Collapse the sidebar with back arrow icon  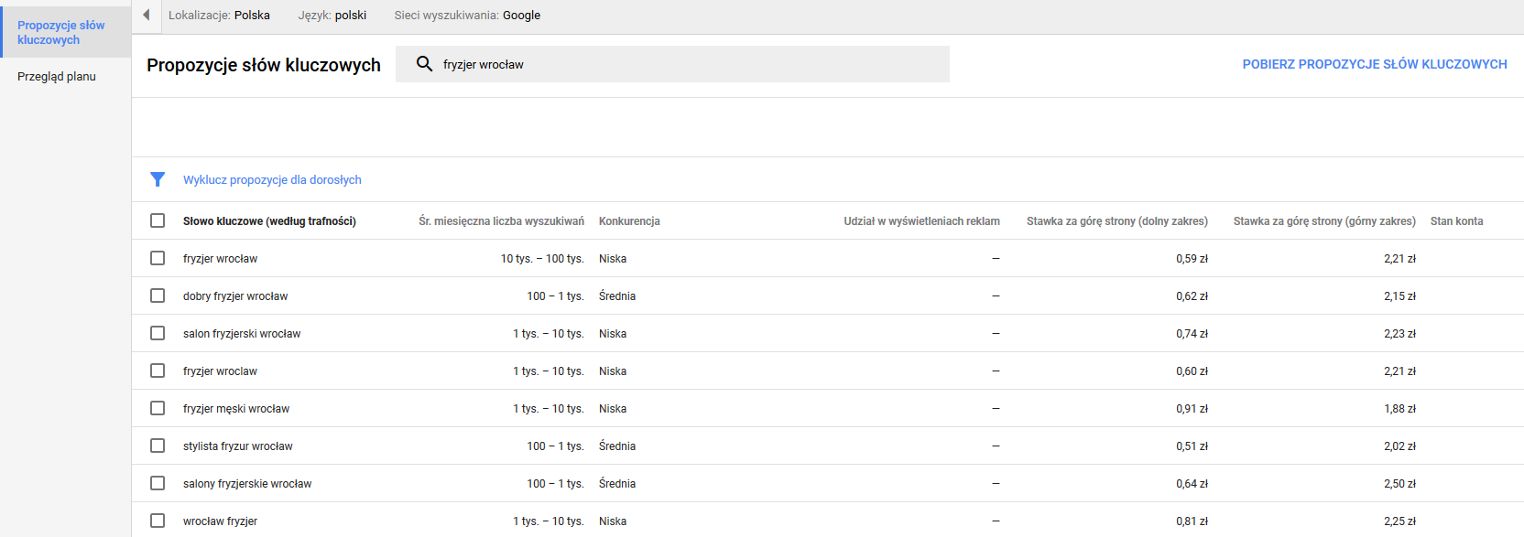[147, 15]
